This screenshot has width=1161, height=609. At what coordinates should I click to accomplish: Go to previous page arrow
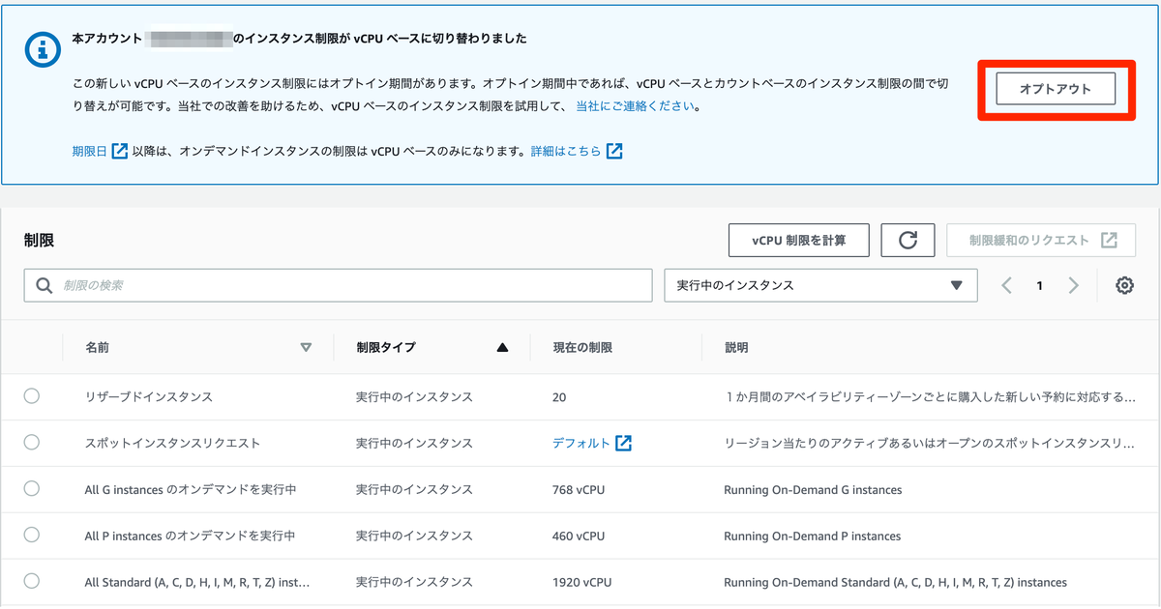tap(1006, 286)
